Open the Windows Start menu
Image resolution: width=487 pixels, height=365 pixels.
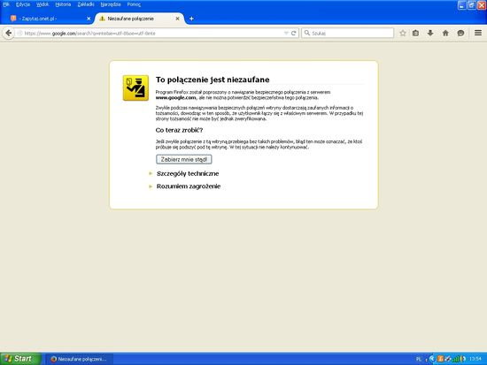pyautogui.click(x=20, y=359)
